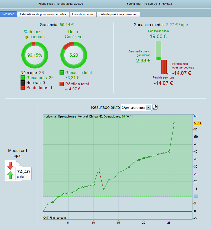Click the red worst loss bar

[164, 67]
